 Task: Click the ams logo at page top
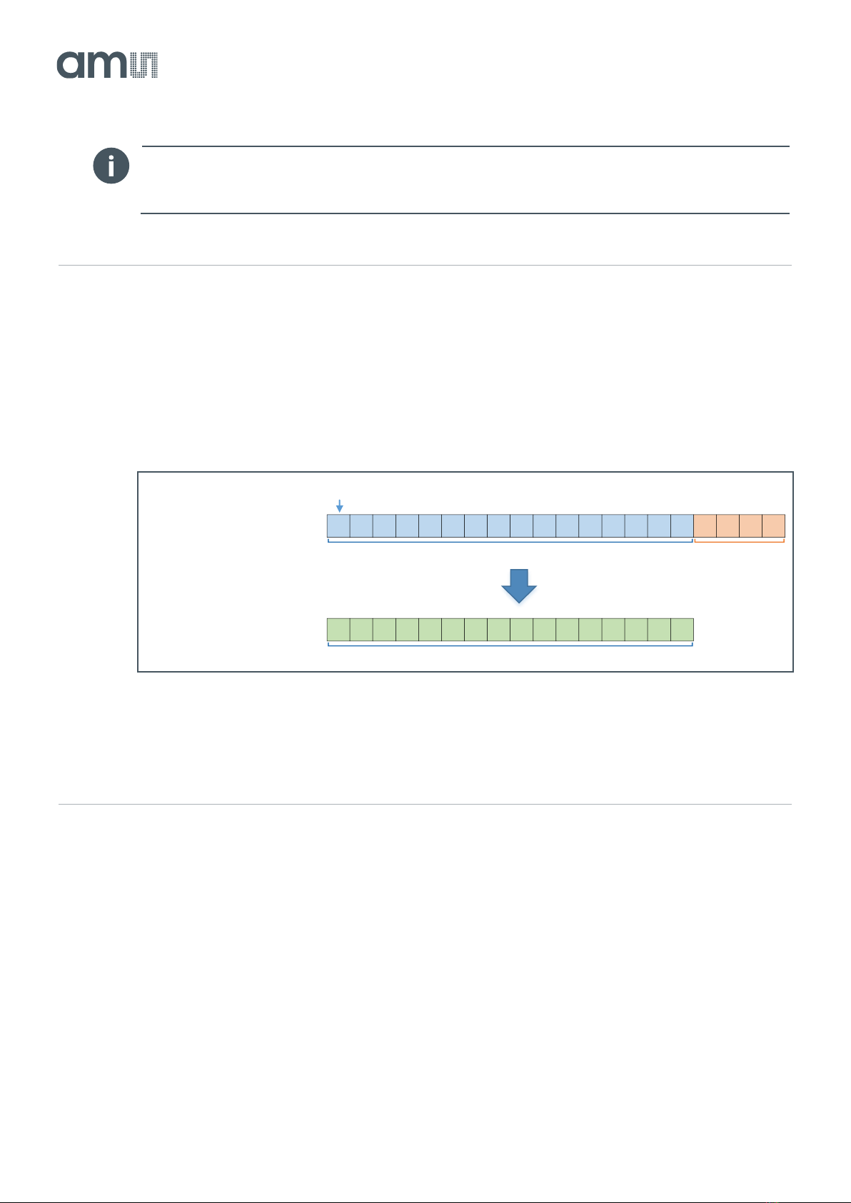tap(107, 65)
